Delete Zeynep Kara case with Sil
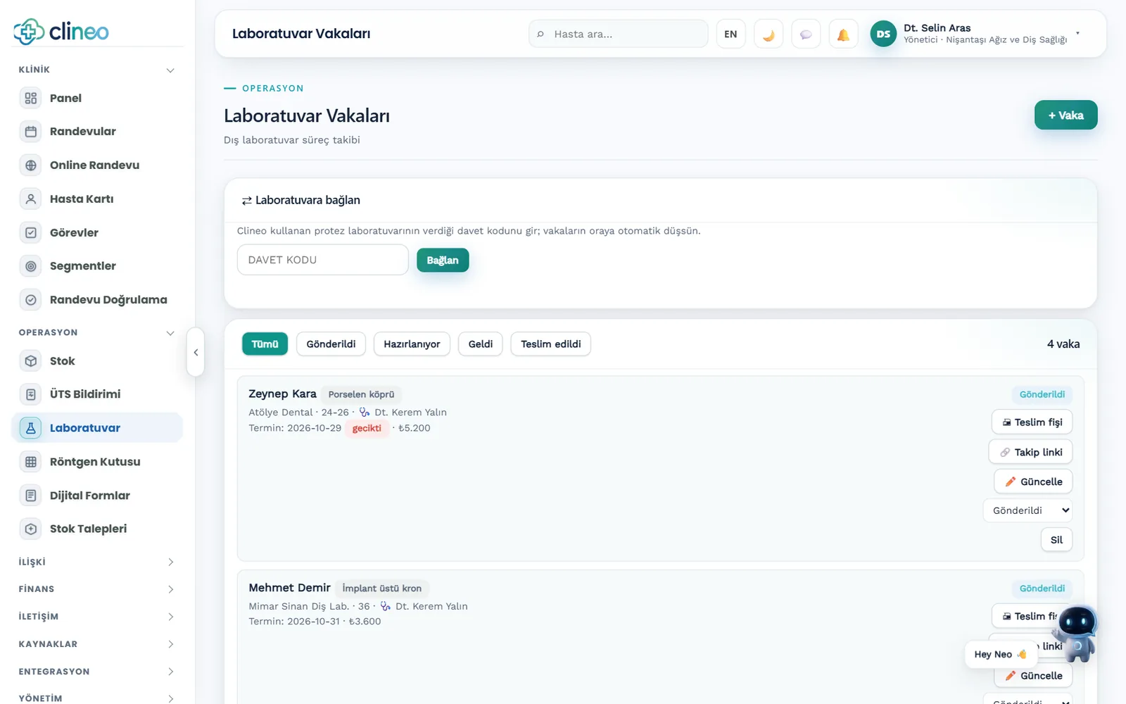Image resolution: width=1126 pixels, height=704 pixels. [1056, 540]
